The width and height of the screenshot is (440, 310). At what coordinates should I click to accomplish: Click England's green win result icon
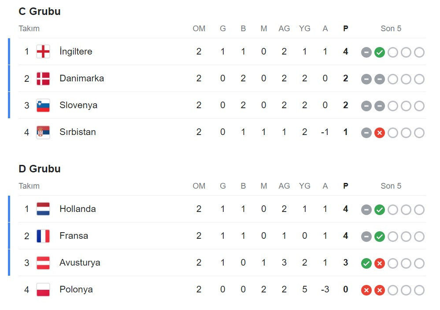pyautogui.click(x=380, y=52)
